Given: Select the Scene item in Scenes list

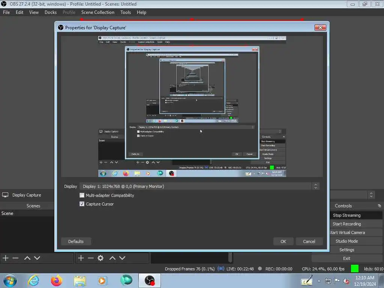Looking at the screenshot, I should (x=27, y=213).
